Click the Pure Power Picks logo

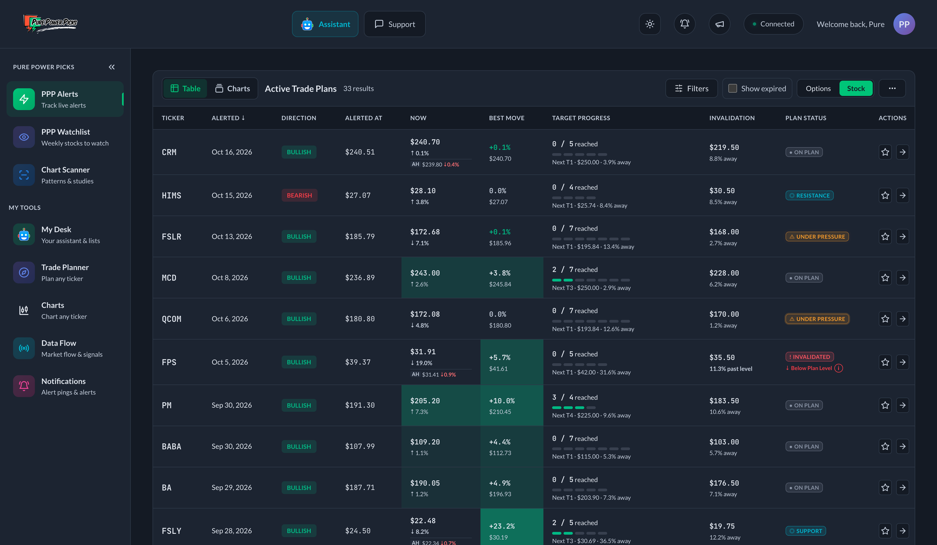(50, 24)
